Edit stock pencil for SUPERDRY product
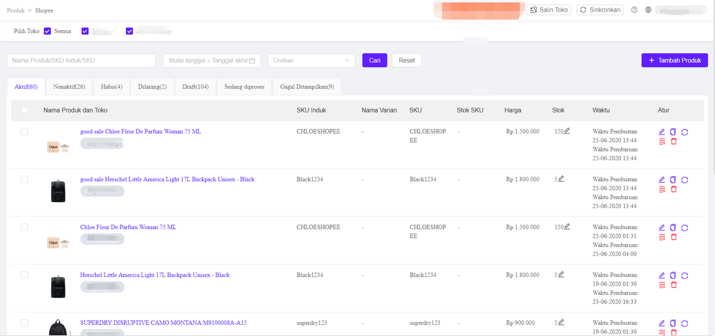Image resolution: width=715 pixels, height=336 pixels. pyautogui.click(x=561, y=323)
